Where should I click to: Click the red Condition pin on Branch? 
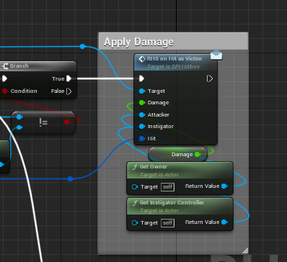pyautogui.click(x=5, y=91)
